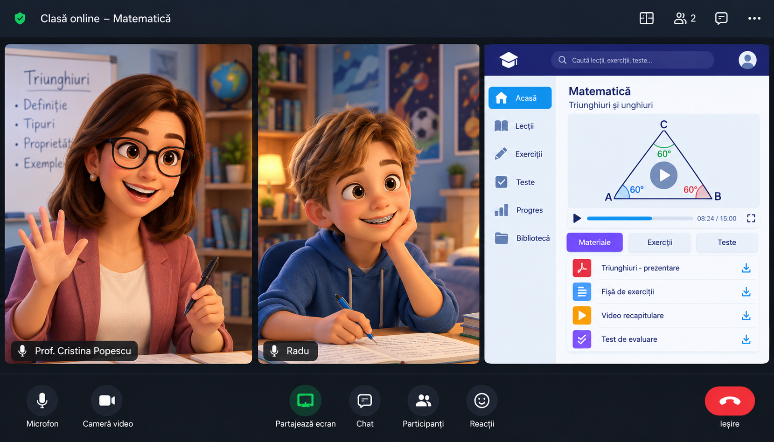The width and height of the screenshot is (774, 442).
Task: Seek using the video progress bar
Action: (640, 218)
